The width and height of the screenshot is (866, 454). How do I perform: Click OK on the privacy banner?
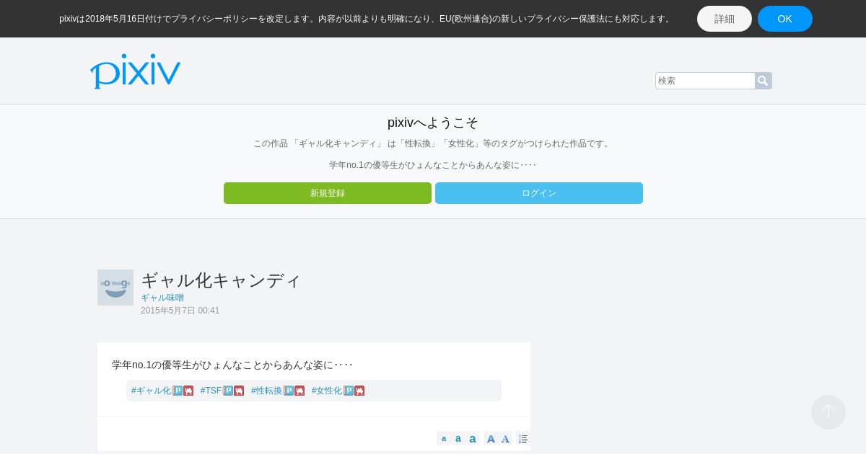pyautogui.click(x=785, y=19)
